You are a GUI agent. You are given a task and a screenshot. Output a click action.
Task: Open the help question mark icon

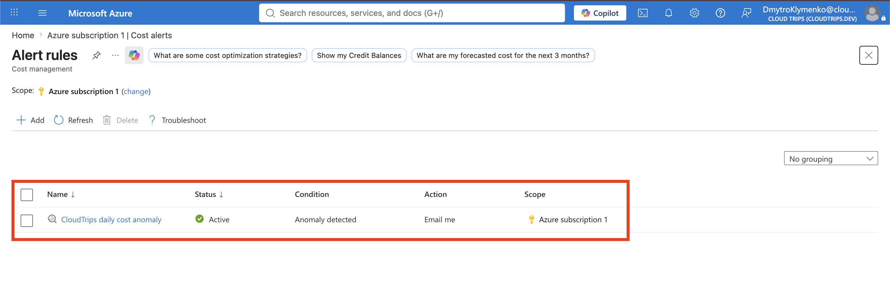pyautogui.click(x=720, y=13)
